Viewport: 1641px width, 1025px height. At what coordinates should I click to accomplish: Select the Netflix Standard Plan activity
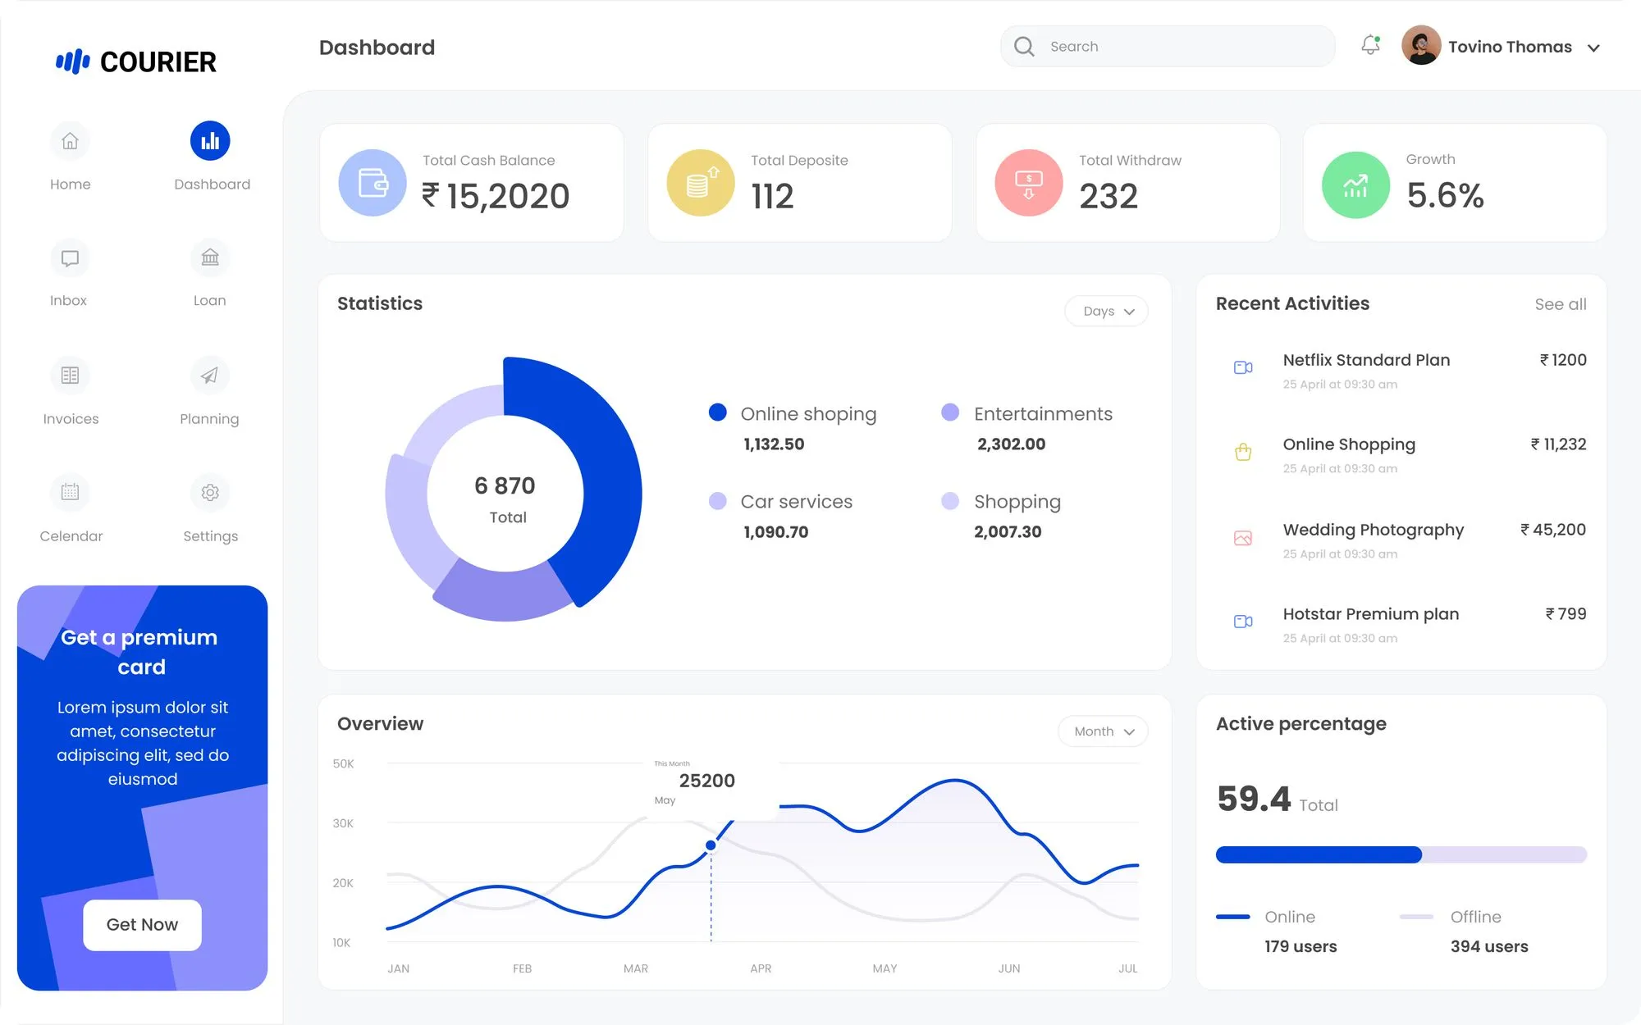coord(1366,360)
